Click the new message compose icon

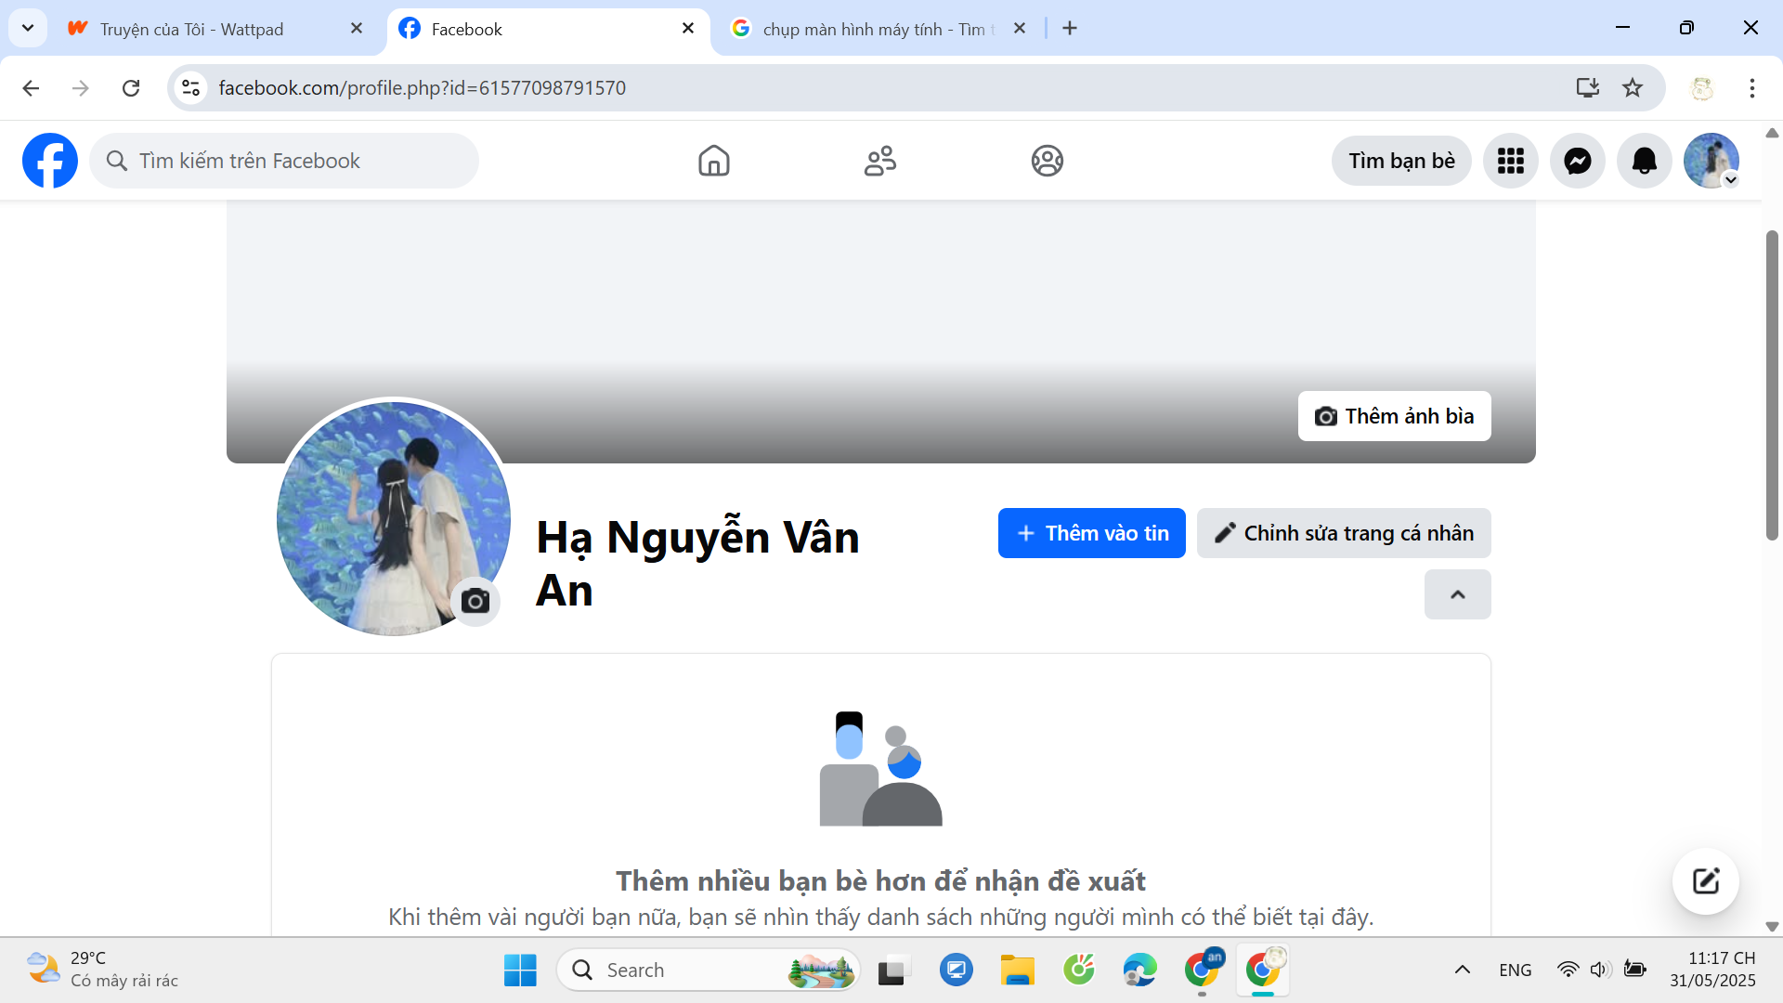pyautogui.click(x=1705, y=880)
